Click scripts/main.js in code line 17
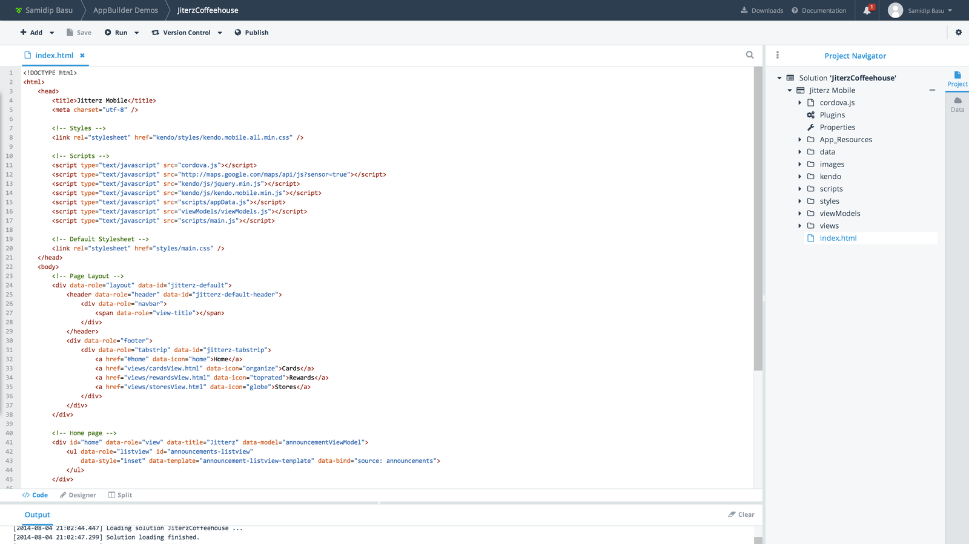Image resolution: width=969 pixels, height=544 pixels. pos(208,221)
